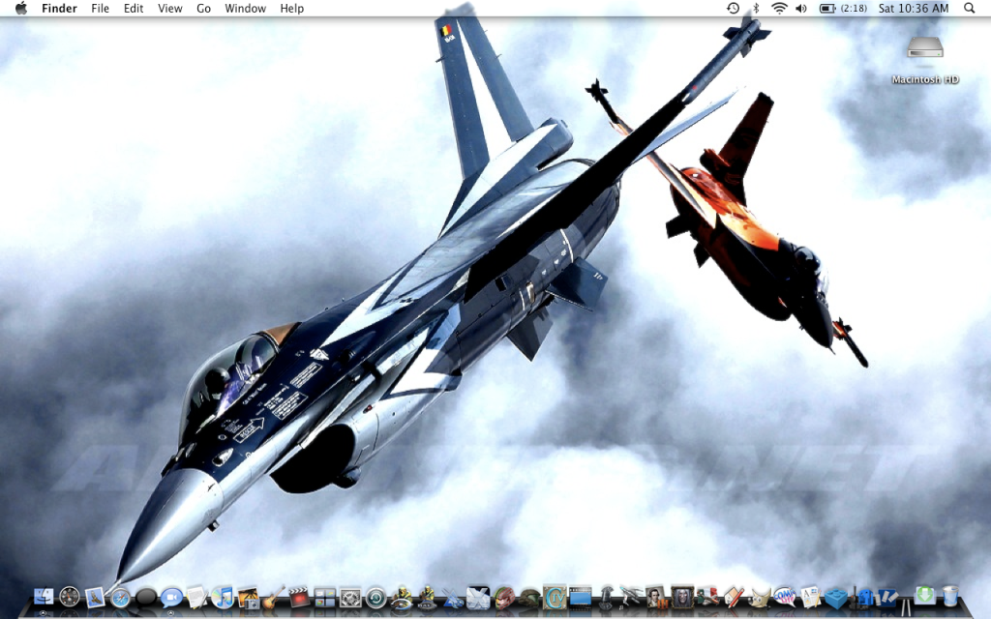Open Pages document icon in dock
This screenshot has width=991, height=619.
810,597
